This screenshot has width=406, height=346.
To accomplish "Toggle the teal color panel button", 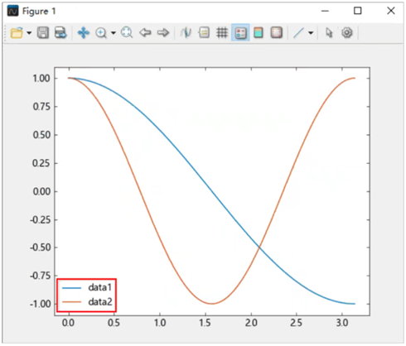I will pyautogui.click(x=259, y=32).
